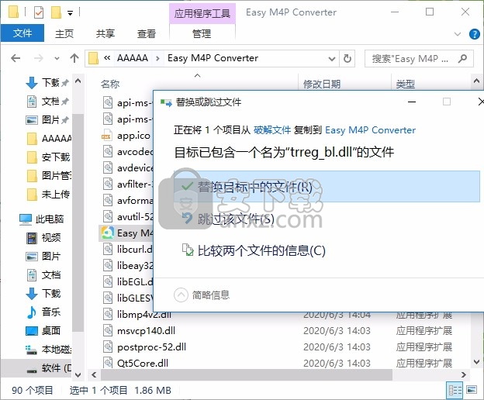Viewport: 484px width, 400px height.
Task: Expand the address bar history dropdown
Action: click(x=332, y=58)
